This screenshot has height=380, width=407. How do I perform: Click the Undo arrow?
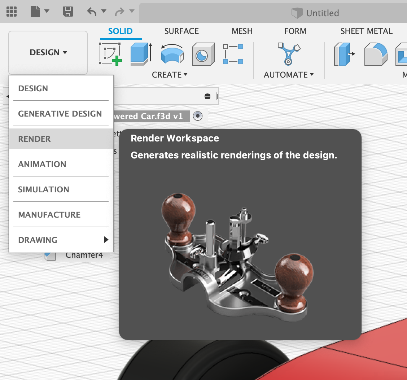(x=92, y=12)
